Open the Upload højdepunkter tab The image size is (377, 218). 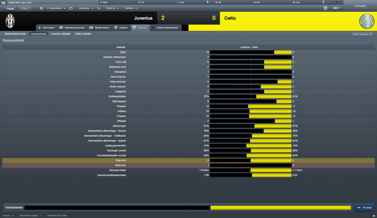click(165, 28)
